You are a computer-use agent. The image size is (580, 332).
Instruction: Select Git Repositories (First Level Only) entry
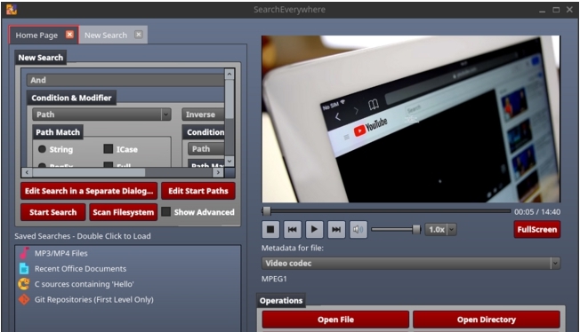pos(94,299)
